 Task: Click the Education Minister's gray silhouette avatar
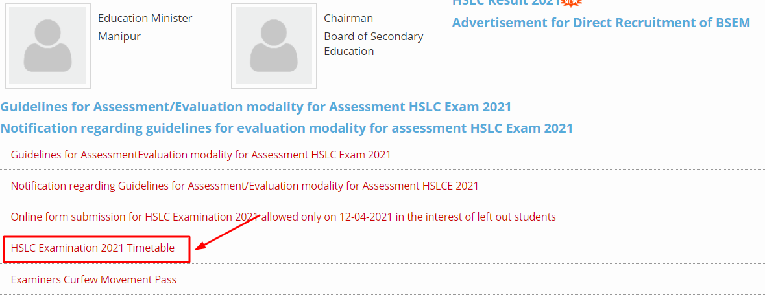(x=48, y=46)
